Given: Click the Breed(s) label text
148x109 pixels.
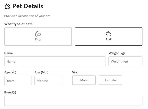Looking at the screenshot, I should click(x=10, y=92).
